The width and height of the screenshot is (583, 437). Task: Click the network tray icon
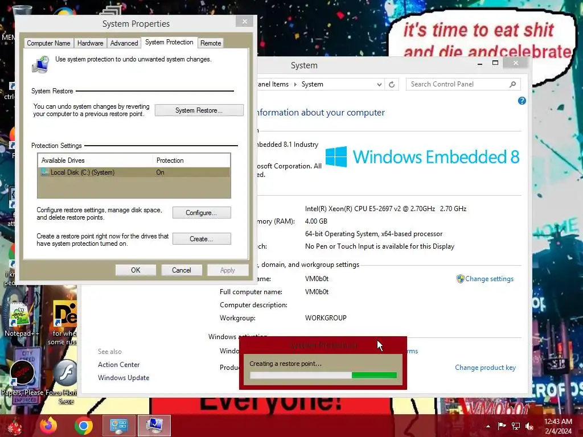[516, 426]
